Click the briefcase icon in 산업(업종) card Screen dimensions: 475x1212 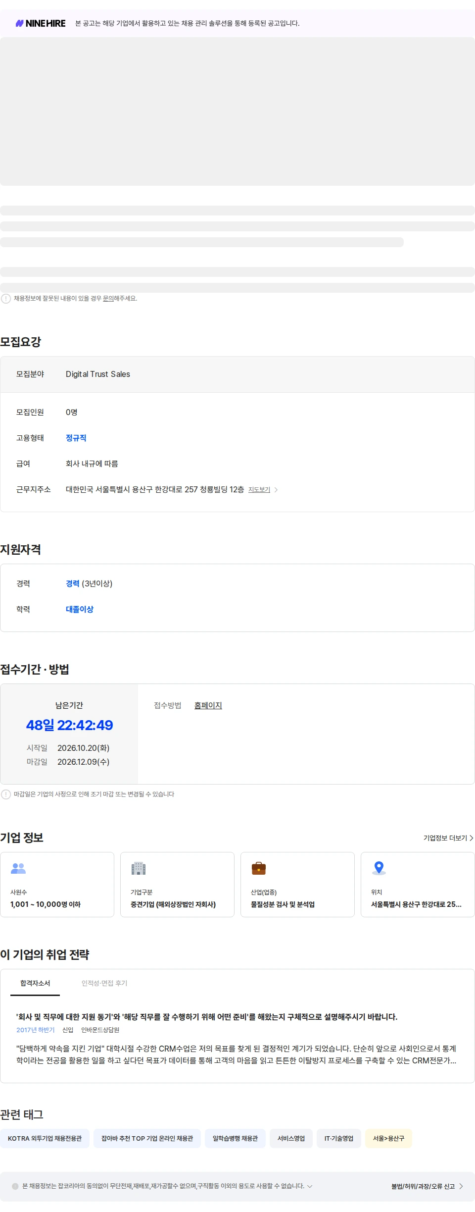259,868
